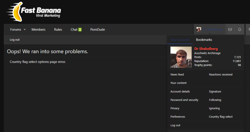Open the inbox envelope icon

[x=230, y=30]
